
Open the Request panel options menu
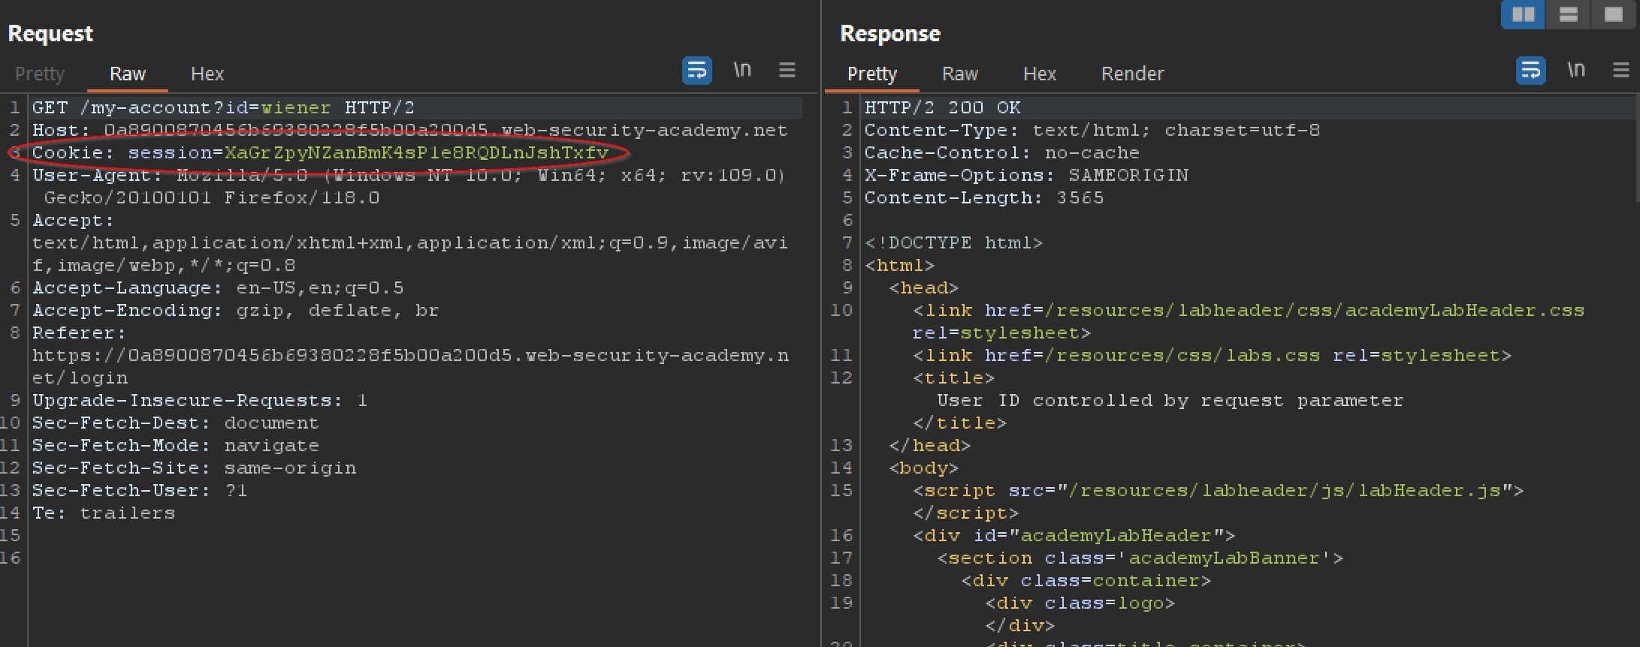click(x=787, y=71)
